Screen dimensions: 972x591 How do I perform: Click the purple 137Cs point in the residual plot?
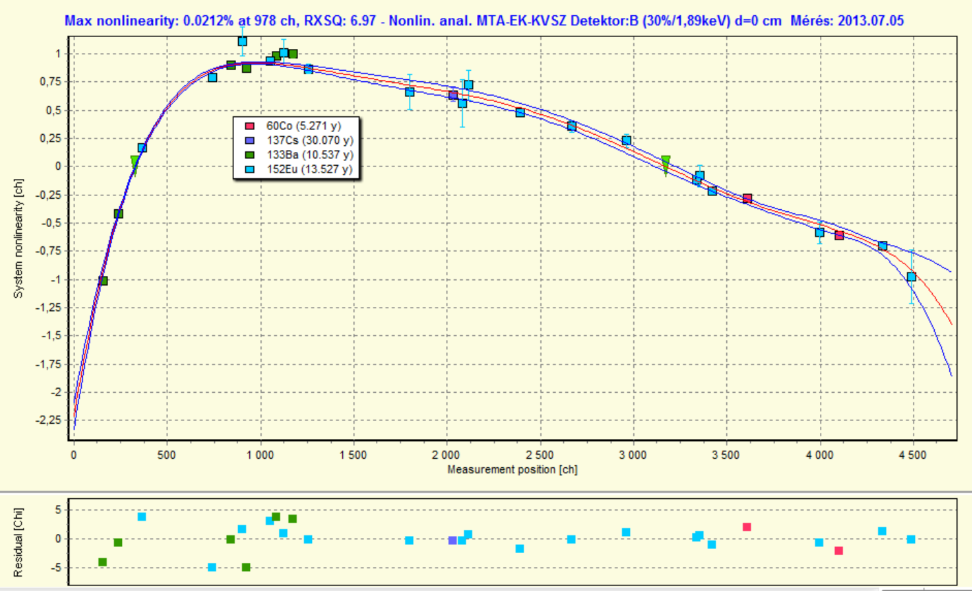coord(452,541)
